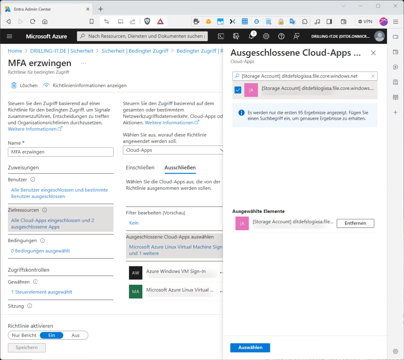Click the Cloud-Apps search field in the panel
The image size is (404, 360).
[x=305, y=76]
